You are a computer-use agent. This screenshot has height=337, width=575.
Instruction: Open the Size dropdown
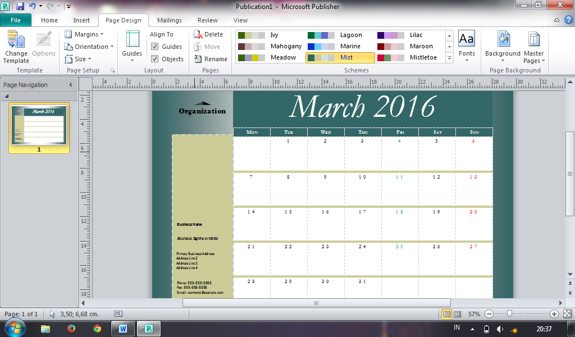(78, 58)
